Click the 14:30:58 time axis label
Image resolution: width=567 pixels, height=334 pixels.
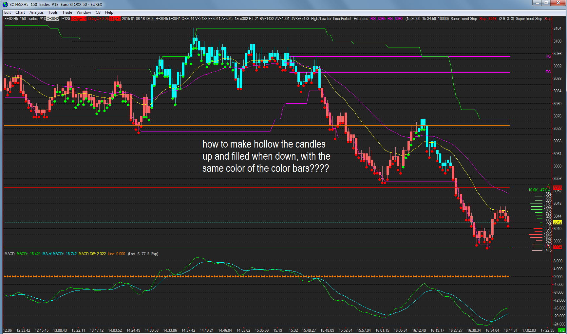point(152,330)
